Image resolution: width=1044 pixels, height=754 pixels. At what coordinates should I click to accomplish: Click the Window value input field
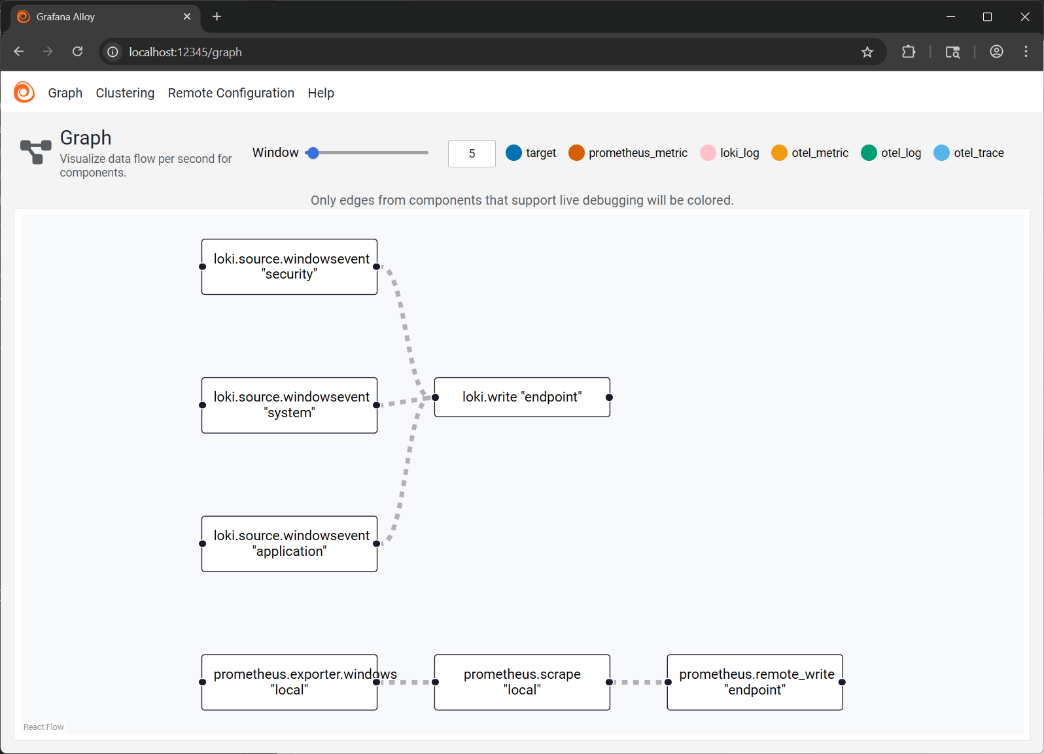(x=472, y=154)
